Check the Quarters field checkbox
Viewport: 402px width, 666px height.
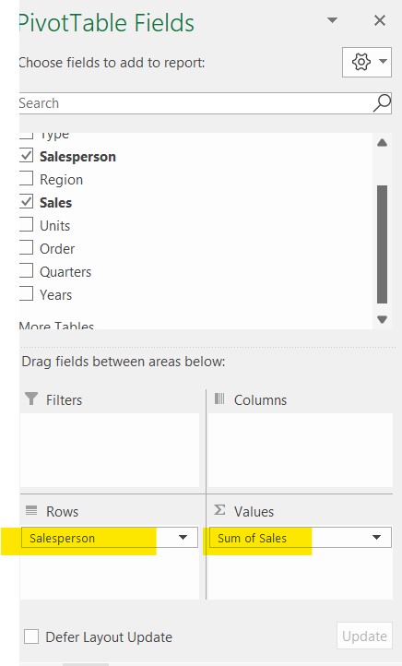[x=26, y=270]
